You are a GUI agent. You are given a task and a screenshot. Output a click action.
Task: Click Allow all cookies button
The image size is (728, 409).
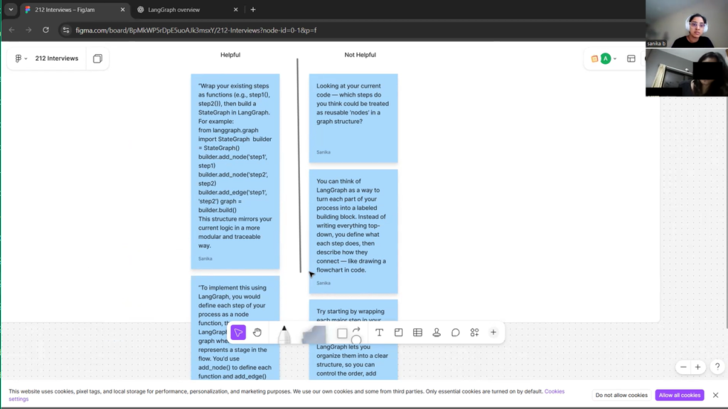point(680,395)
